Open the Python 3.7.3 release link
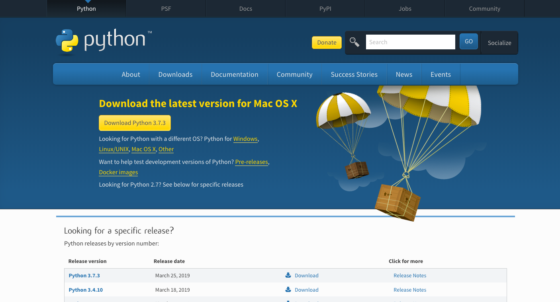This screenshot has width=560, height=302. coord(84,275)
